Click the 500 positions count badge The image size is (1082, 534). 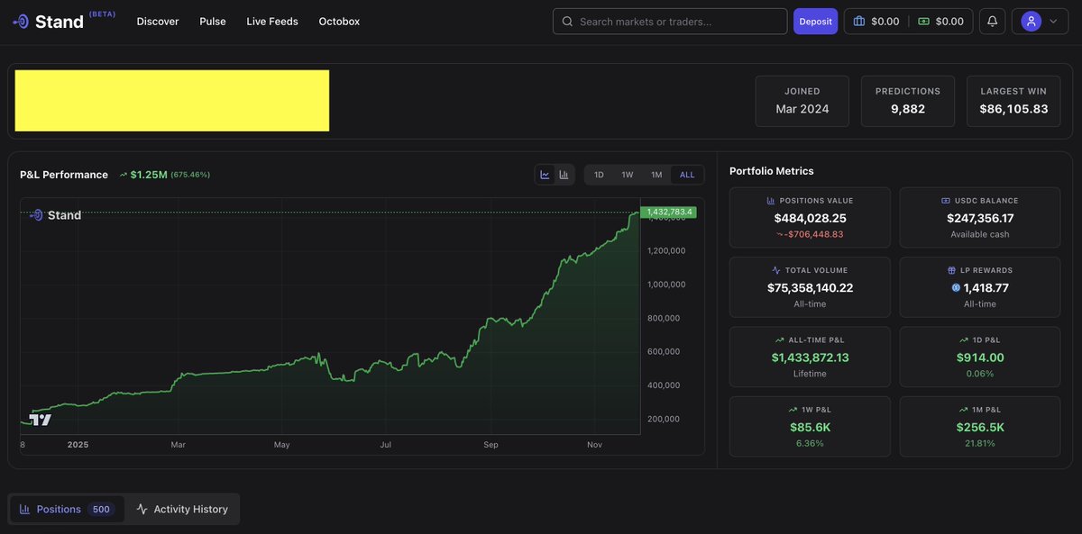(x=101, y=510)
